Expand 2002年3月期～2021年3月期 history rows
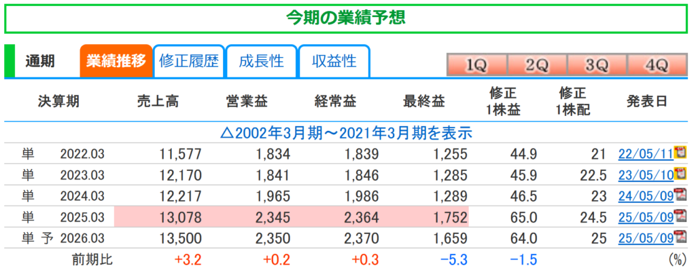Viewport: 696px width, 268px height. point(346,132)
